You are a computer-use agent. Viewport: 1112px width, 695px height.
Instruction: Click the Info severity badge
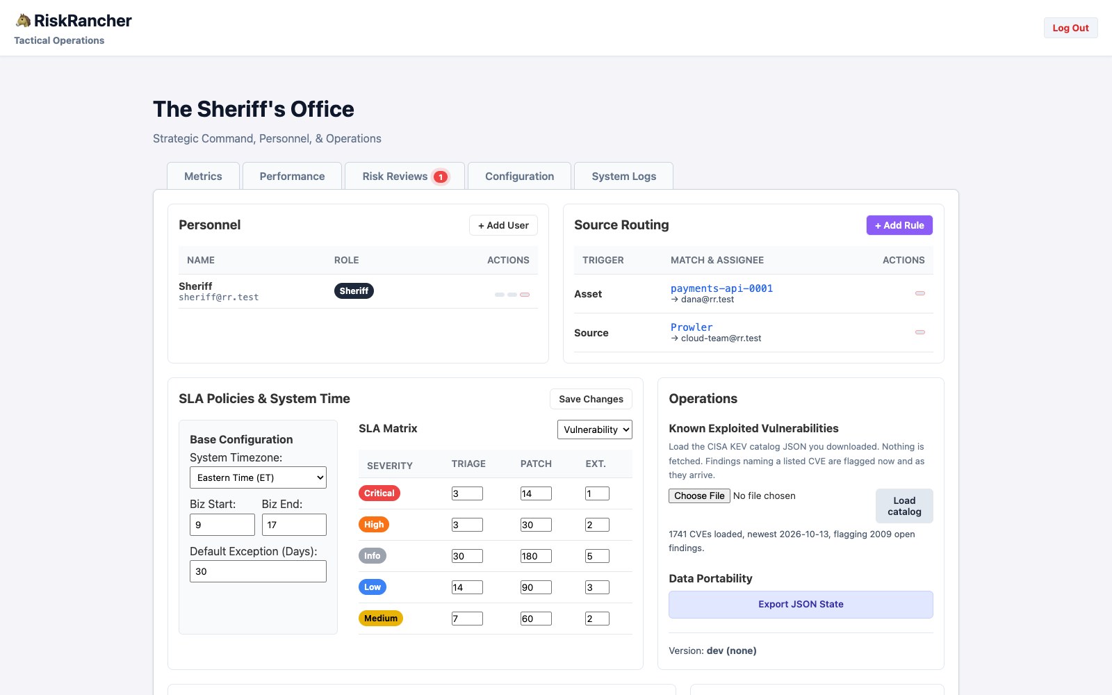pyautogui.click(x=373, y=556)
